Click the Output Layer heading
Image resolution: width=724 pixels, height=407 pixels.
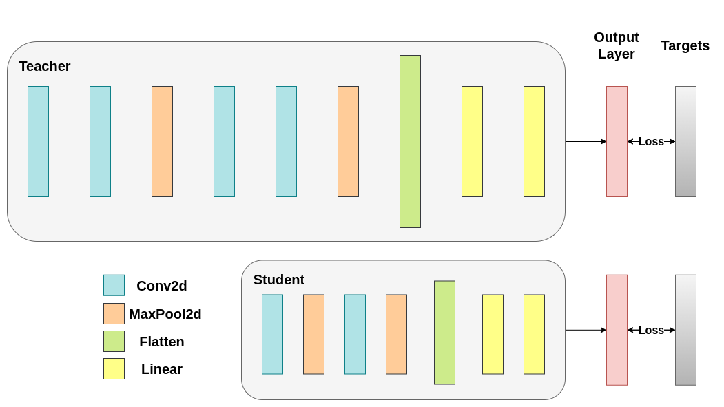point(616,45)
